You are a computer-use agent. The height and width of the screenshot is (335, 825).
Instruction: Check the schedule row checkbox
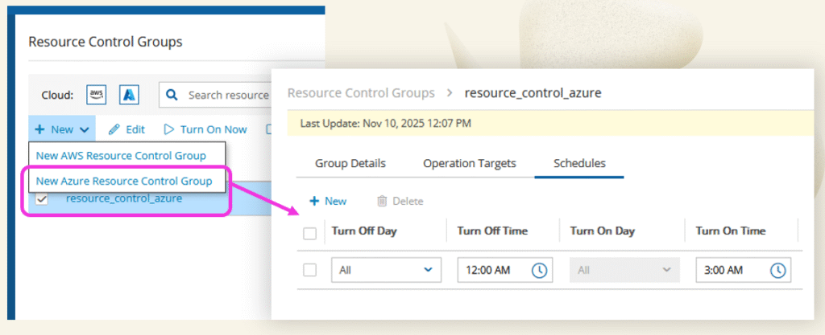(x=309, y=270)
